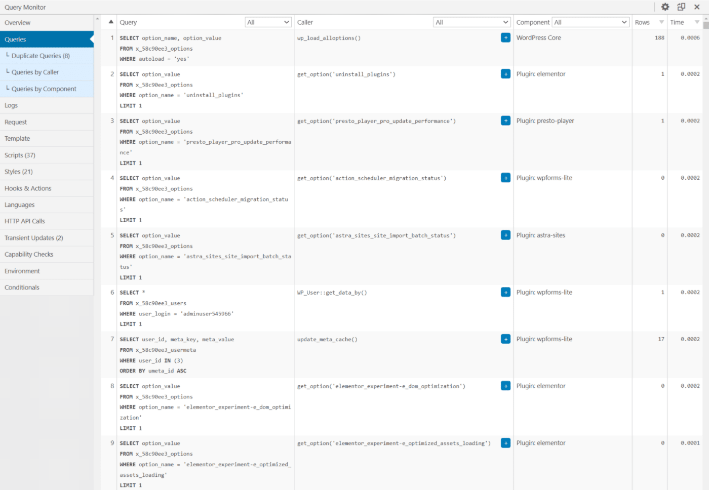Toggle the panel position icon next to settings

point(681,7)
